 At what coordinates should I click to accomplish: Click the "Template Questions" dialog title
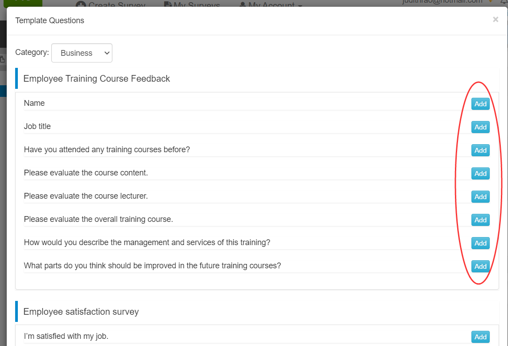(x=50, y=21)
